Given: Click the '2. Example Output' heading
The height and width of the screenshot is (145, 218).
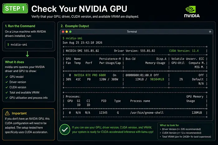Looking at the screenshot, I should click(x=75, y=26).
